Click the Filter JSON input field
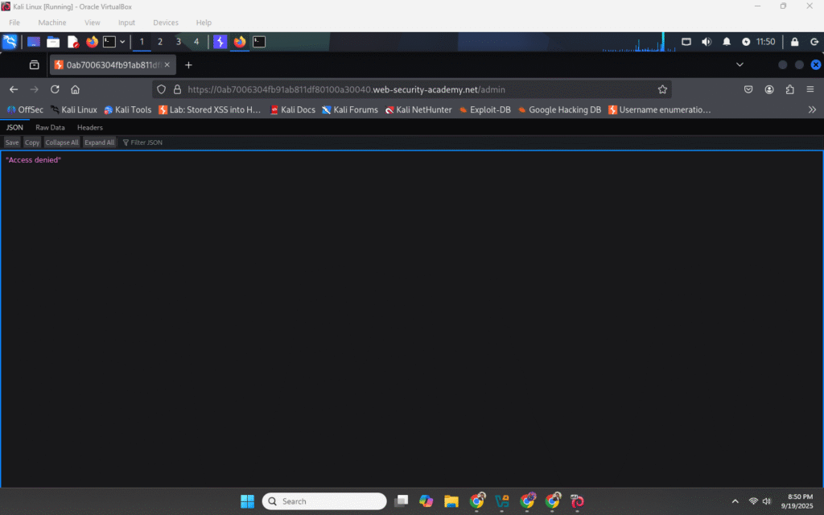 tap(146, 142)
